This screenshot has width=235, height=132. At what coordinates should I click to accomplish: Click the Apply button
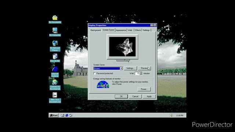[x=149, y=96]
